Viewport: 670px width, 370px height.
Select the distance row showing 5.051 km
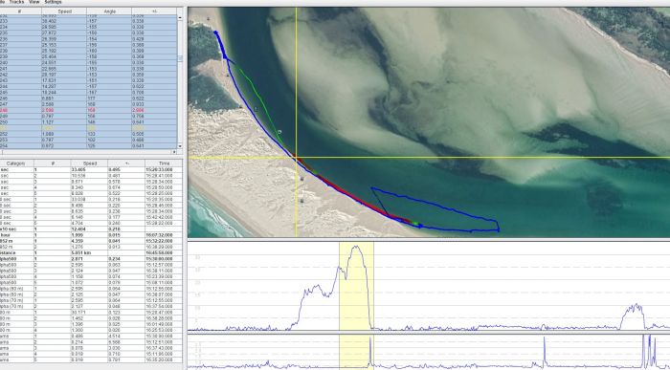(x=91, y=253)
